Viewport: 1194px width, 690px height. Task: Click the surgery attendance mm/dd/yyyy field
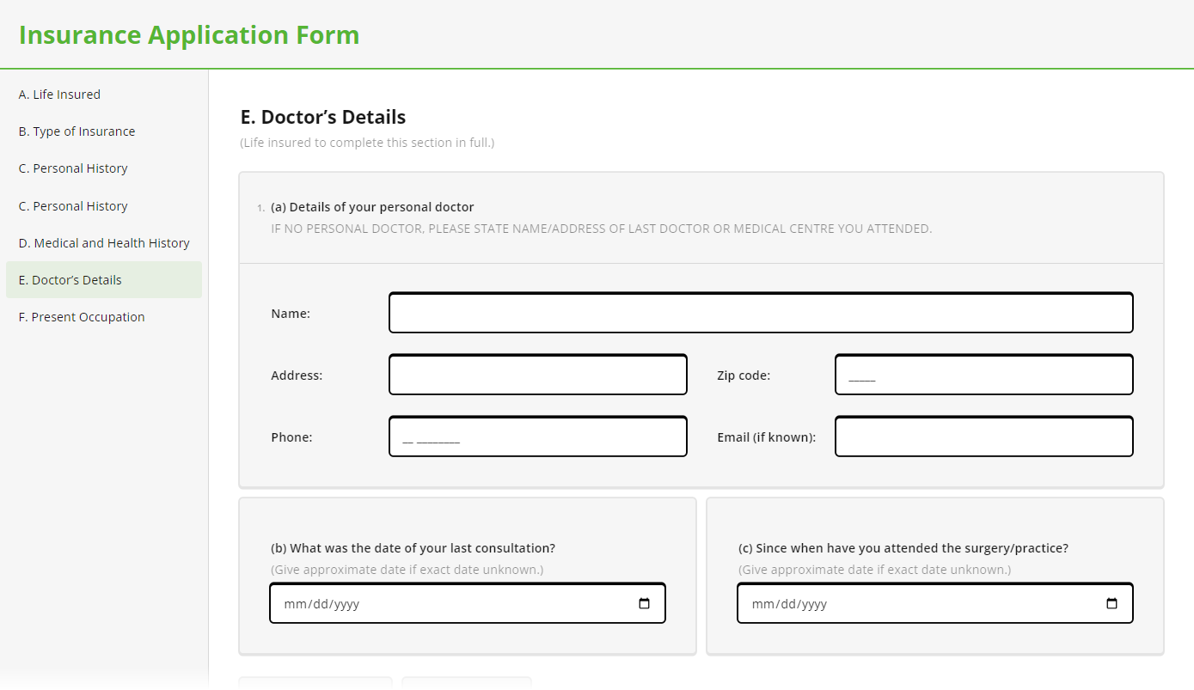pos(911,602)
